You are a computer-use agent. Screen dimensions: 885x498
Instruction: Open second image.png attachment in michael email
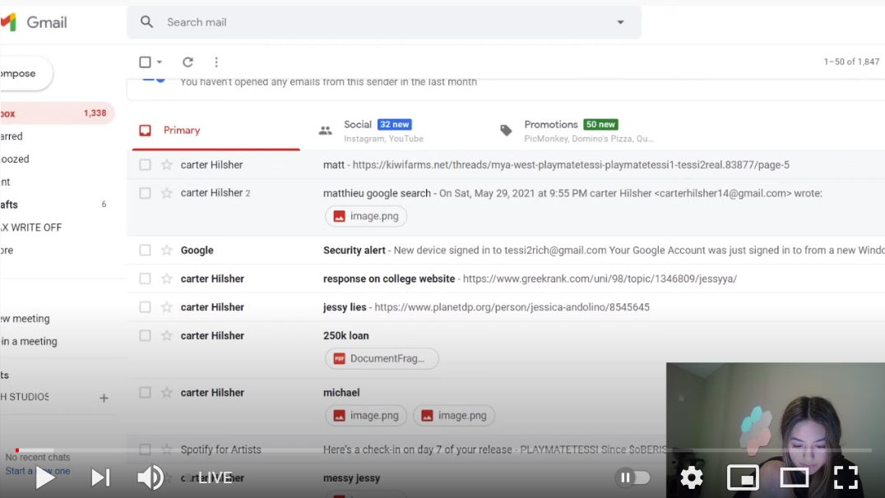click(454, 416)
